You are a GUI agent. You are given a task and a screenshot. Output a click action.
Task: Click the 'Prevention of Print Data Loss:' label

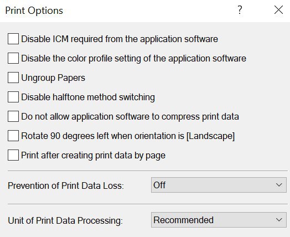click(66, 186)
